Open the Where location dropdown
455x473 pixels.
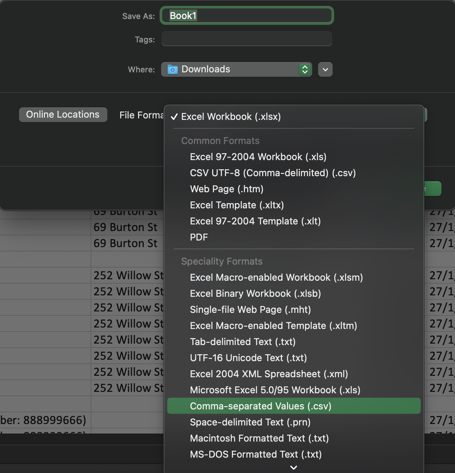[236, 69]
